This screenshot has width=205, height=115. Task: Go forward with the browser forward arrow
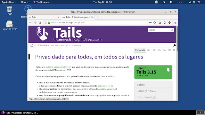click(35, 23)
